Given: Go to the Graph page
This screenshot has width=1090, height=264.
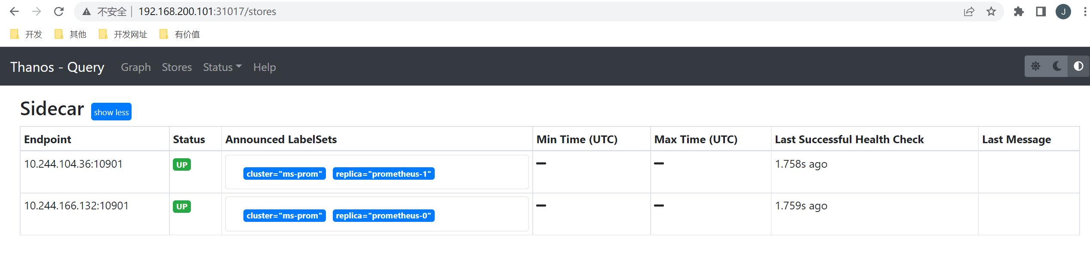Looking at the screenshot, I should pyautogui.click(x=136, y=67).
